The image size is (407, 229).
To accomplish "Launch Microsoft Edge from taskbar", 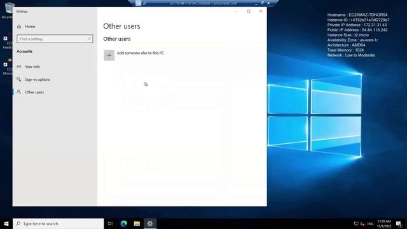I will (x=124, y=223).
